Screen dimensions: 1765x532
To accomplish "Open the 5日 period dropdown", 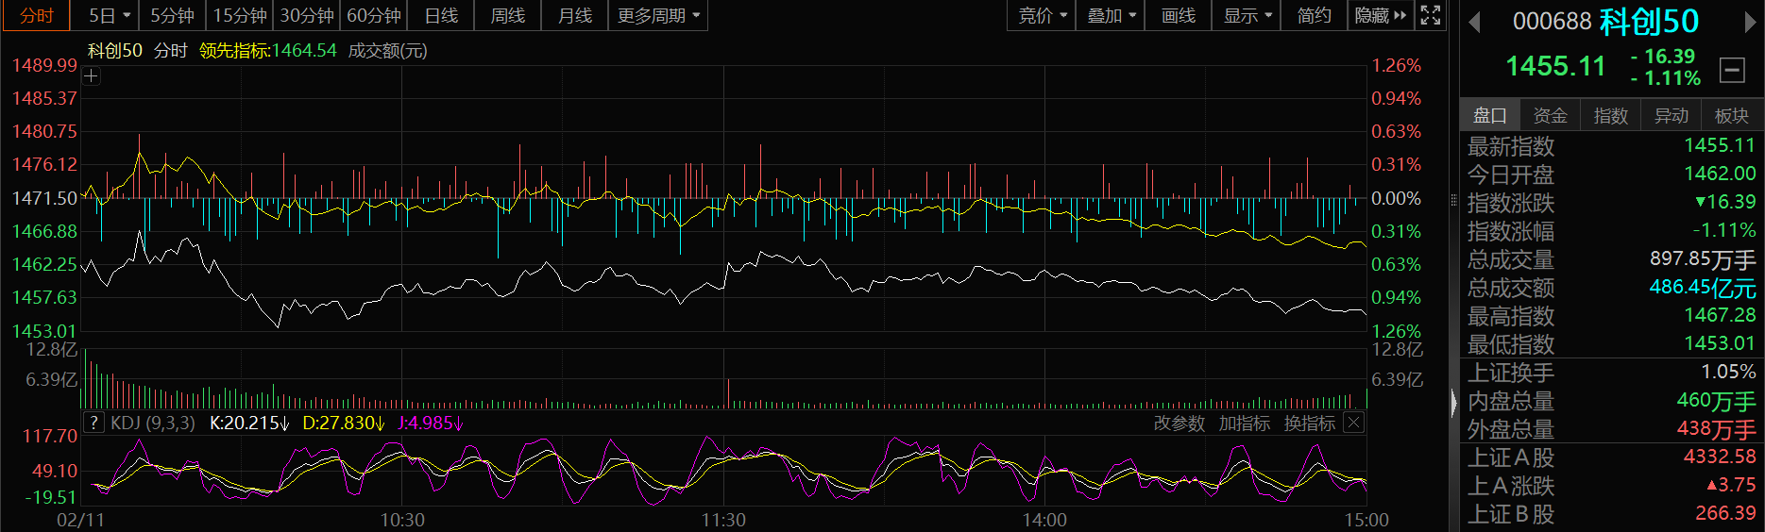I will click(x=109, y=16).
